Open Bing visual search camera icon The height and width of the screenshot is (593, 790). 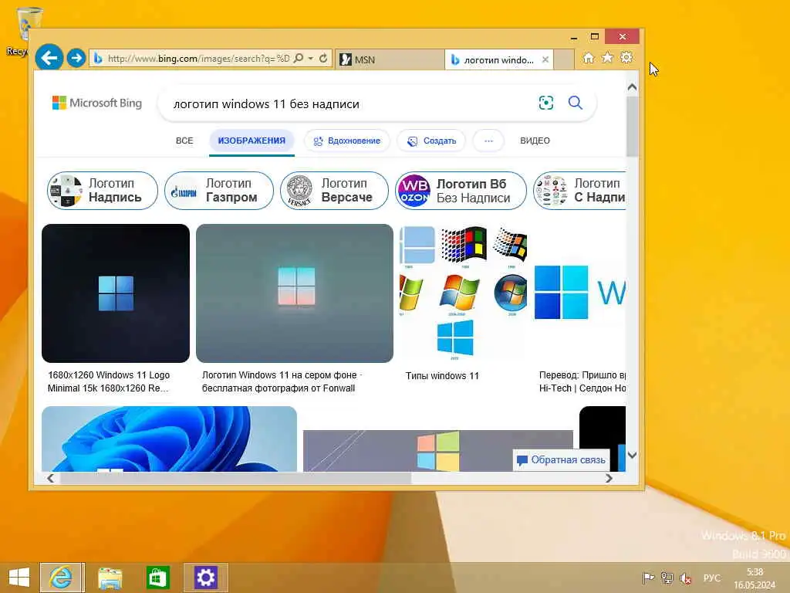tap(545, 103)
